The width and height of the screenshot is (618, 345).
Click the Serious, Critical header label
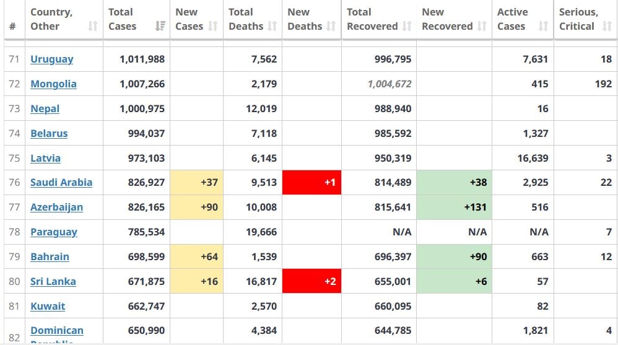(578, 19)
